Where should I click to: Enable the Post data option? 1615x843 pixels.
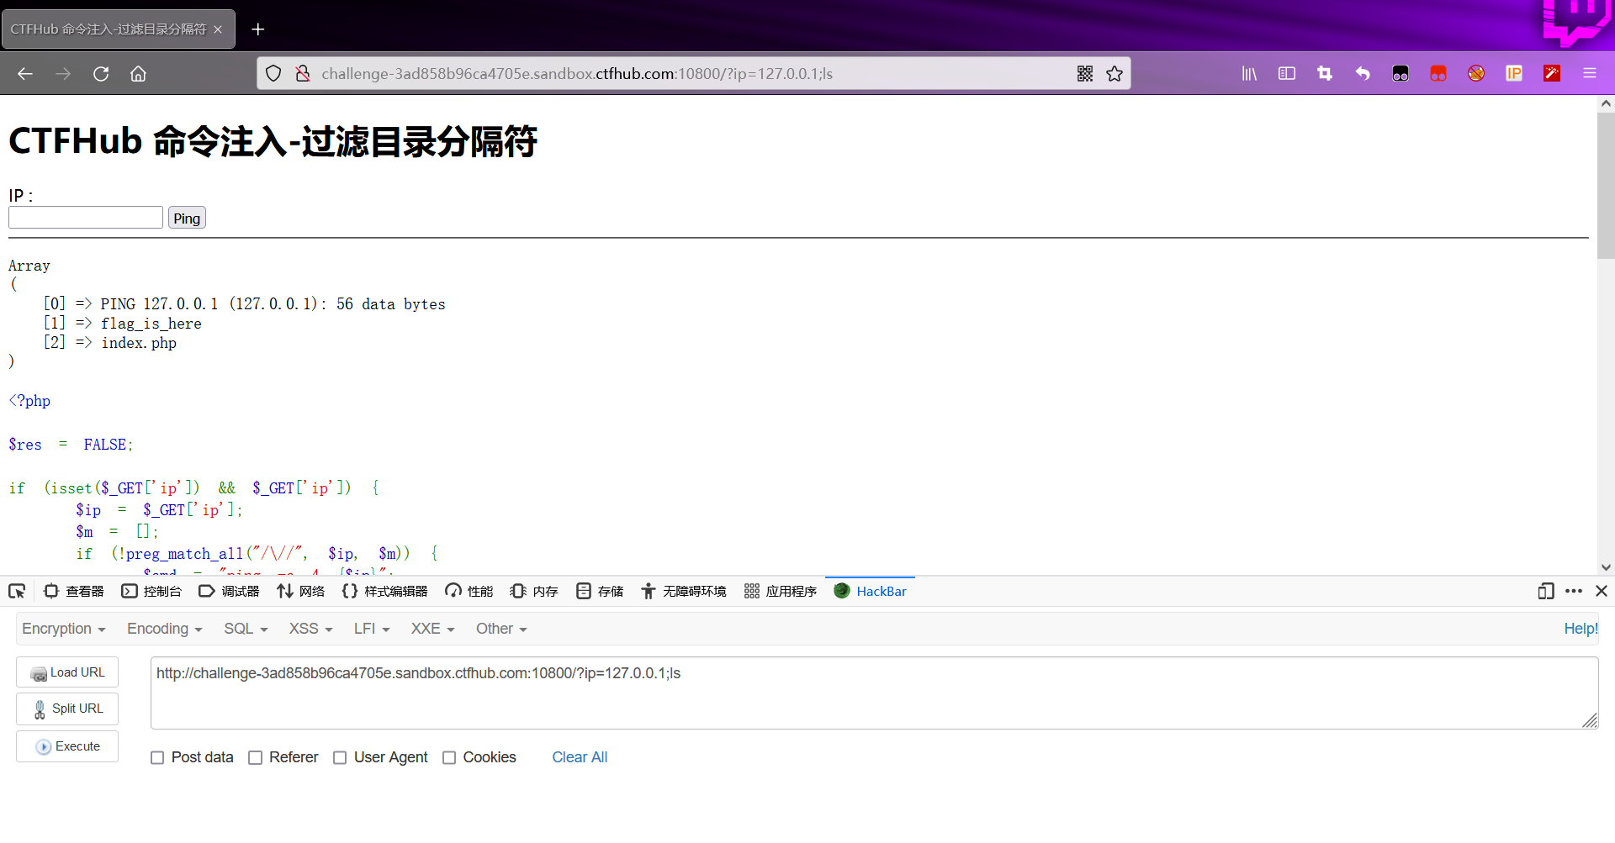point(157,757)
